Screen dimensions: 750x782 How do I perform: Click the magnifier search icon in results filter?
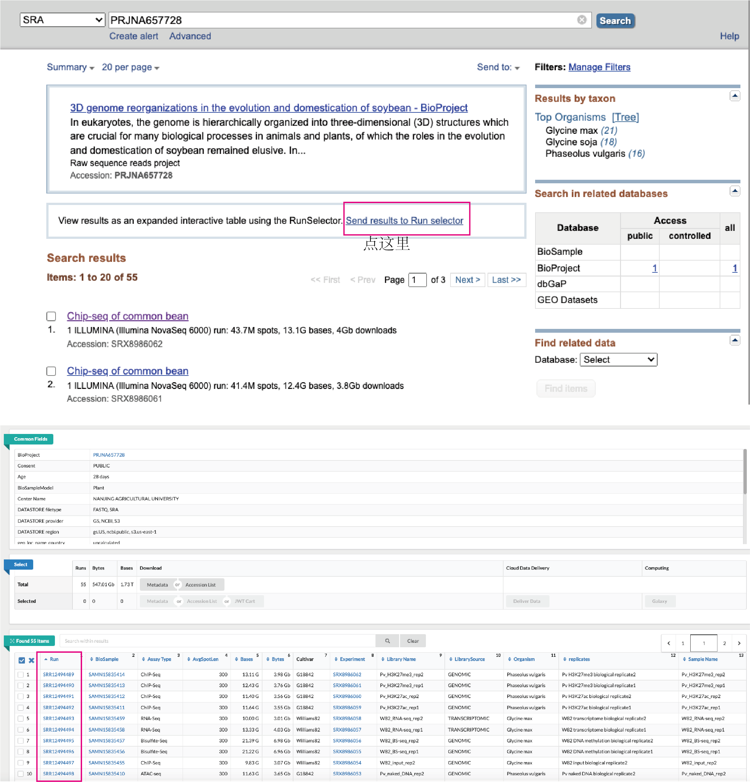pos(387,641)
